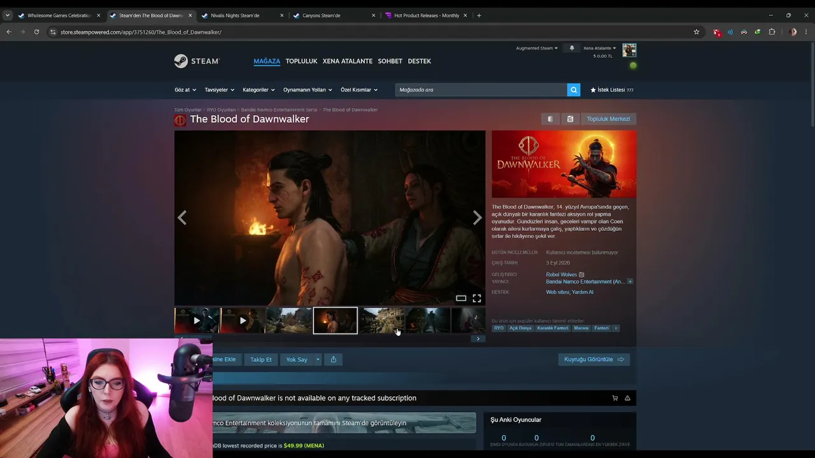Submit search with the magnifier button

tap(574, 90)
